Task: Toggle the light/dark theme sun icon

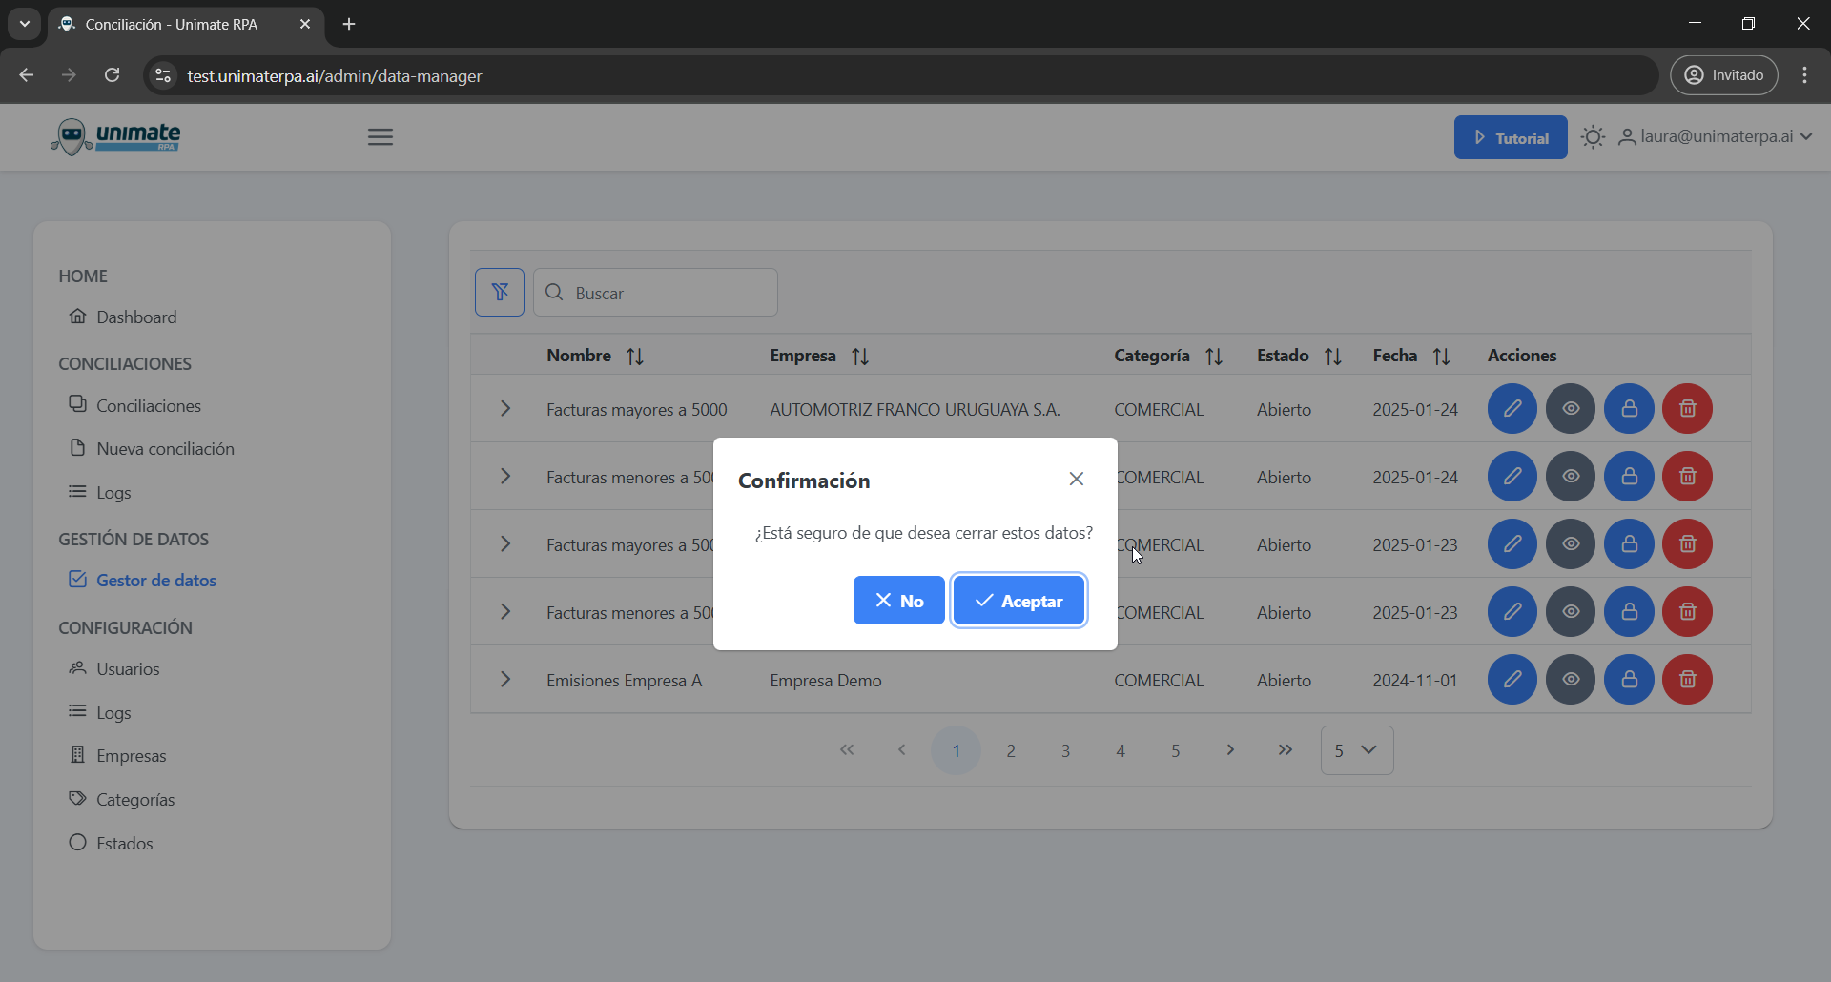Action: point(1593,137)
